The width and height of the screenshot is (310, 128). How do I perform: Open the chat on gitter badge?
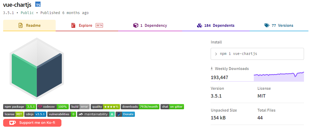coord(172,107)
